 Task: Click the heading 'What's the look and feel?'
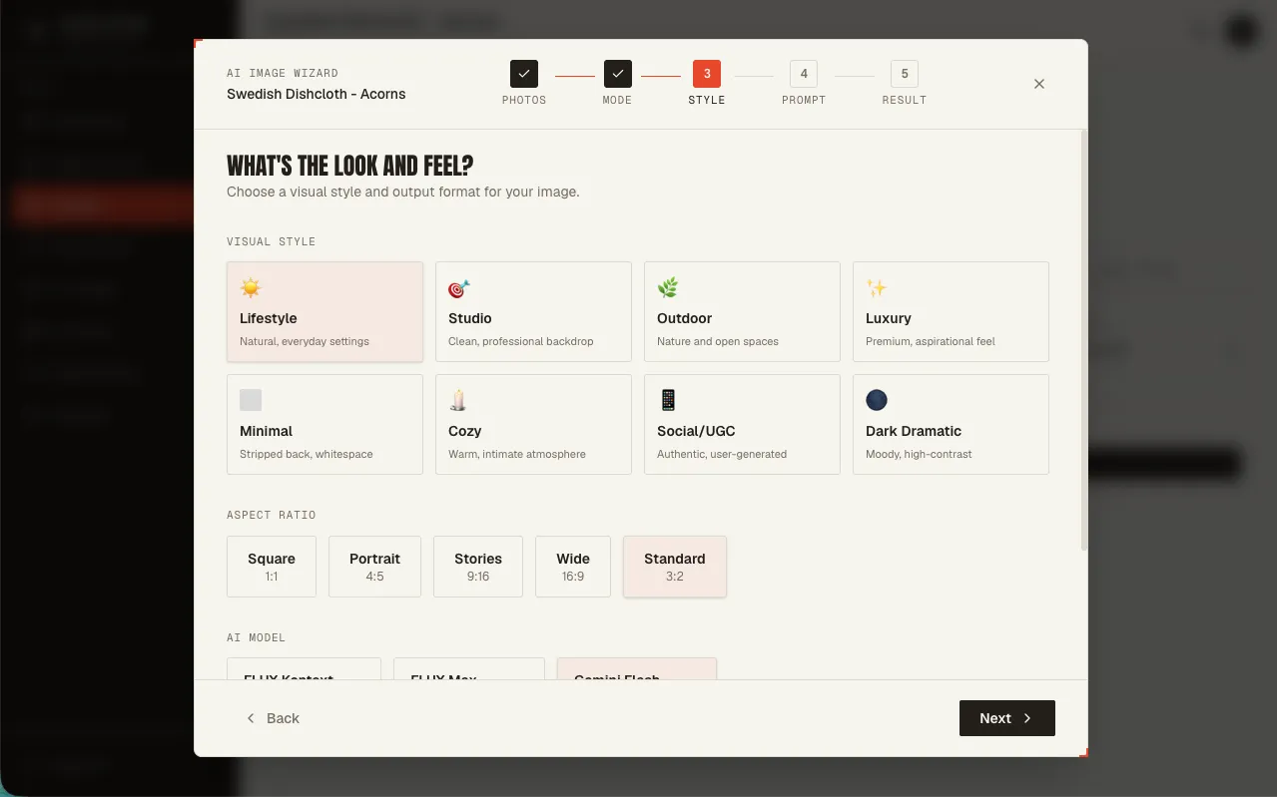[349, 166]
